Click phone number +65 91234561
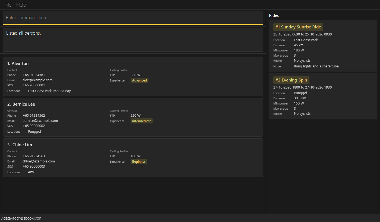The height and width of the screenshot is (222, 380). tap(34, 75)
